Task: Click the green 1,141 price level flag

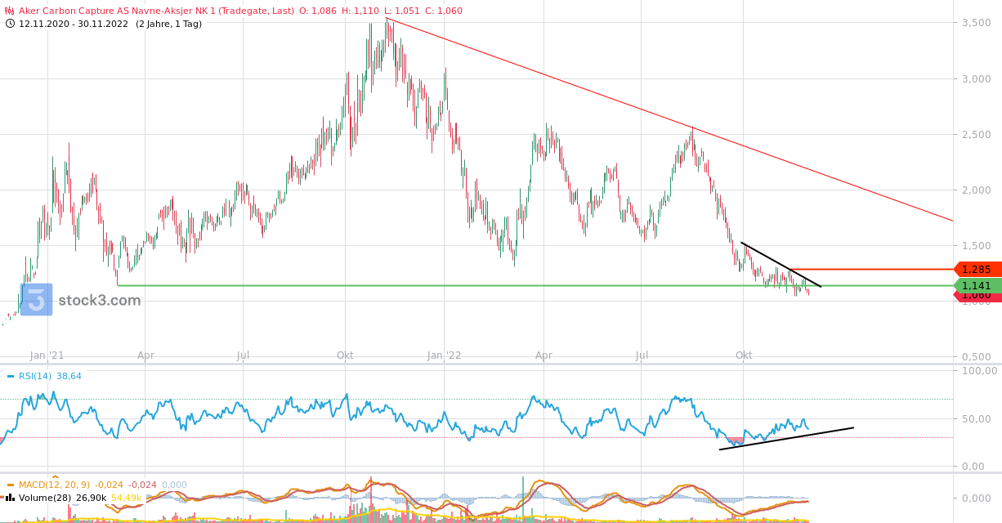Action: (x=977, y=285)
